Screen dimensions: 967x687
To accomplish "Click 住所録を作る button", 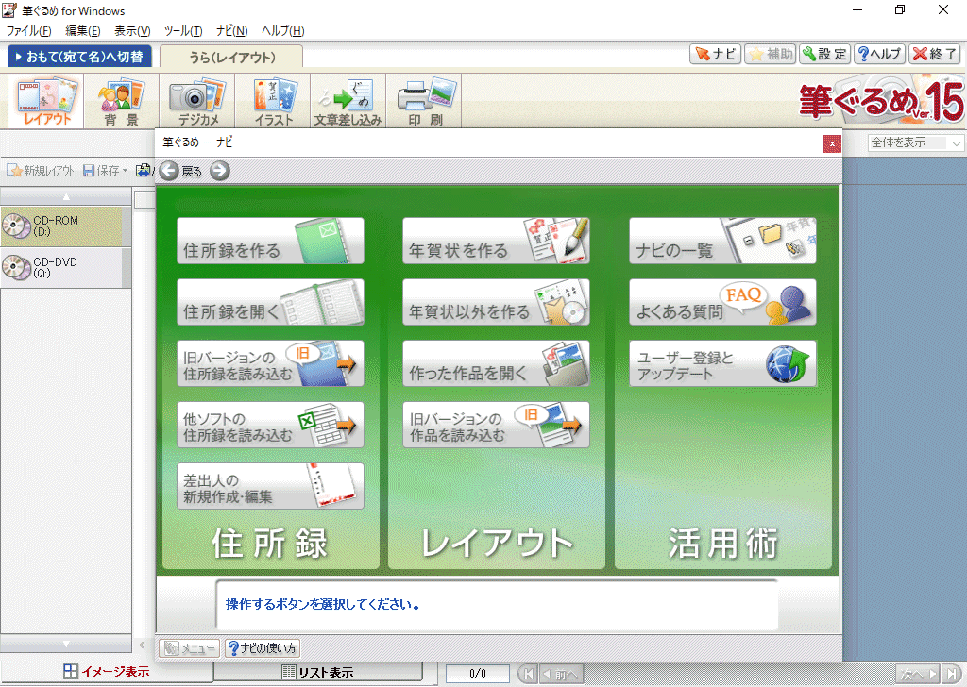I will point(270,241).
